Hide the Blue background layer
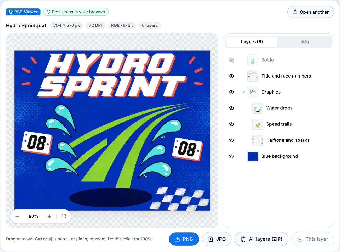The height and width of the screenshot is (252, 340). pyautogui.click(x=231, y=156)
